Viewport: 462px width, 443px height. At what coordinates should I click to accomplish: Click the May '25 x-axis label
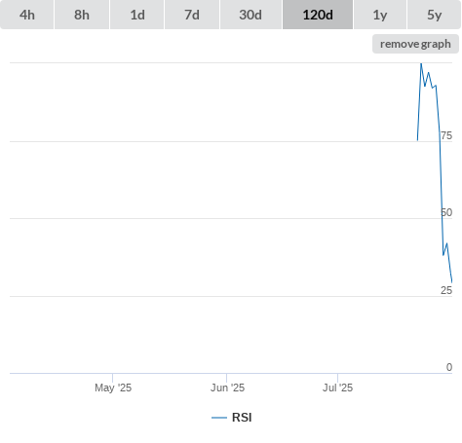click(x=113, y=388)
